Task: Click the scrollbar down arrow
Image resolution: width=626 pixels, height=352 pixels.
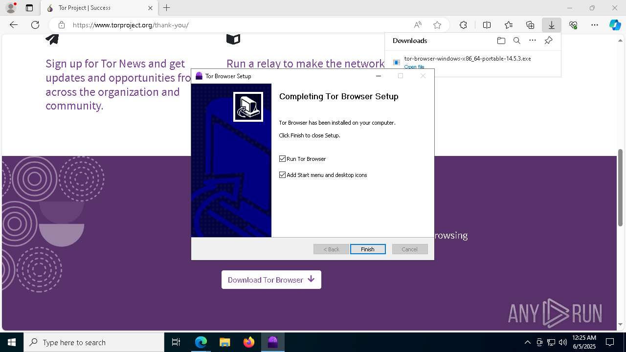Action: click(x=621, y=325)
